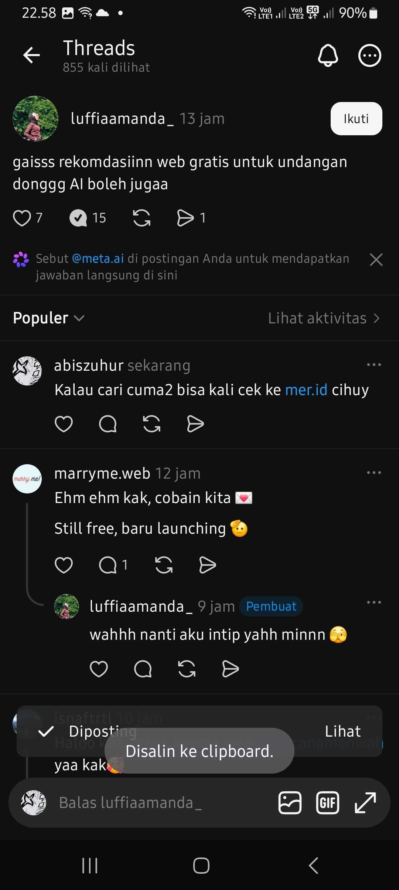Image resolution: width=399 pixels, height=890 pixels.
Task: Like abiszuhur's reply
Action: pos(64,424)
